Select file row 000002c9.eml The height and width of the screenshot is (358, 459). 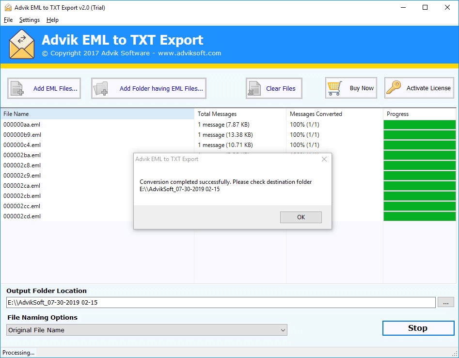22,176
